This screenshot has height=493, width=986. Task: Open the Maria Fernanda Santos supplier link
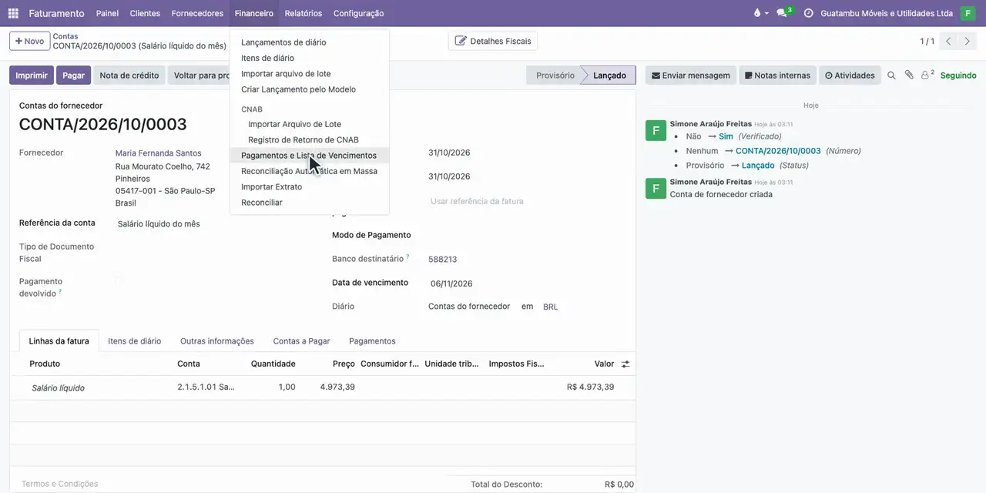[158, 153]
